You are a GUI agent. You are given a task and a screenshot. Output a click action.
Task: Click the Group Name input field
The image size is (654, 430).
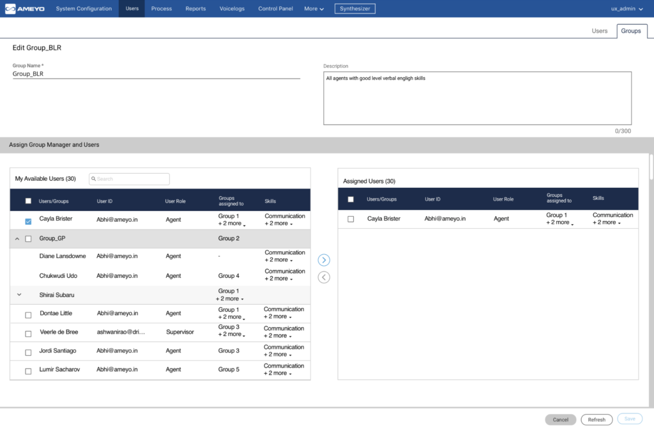[156, 74]
